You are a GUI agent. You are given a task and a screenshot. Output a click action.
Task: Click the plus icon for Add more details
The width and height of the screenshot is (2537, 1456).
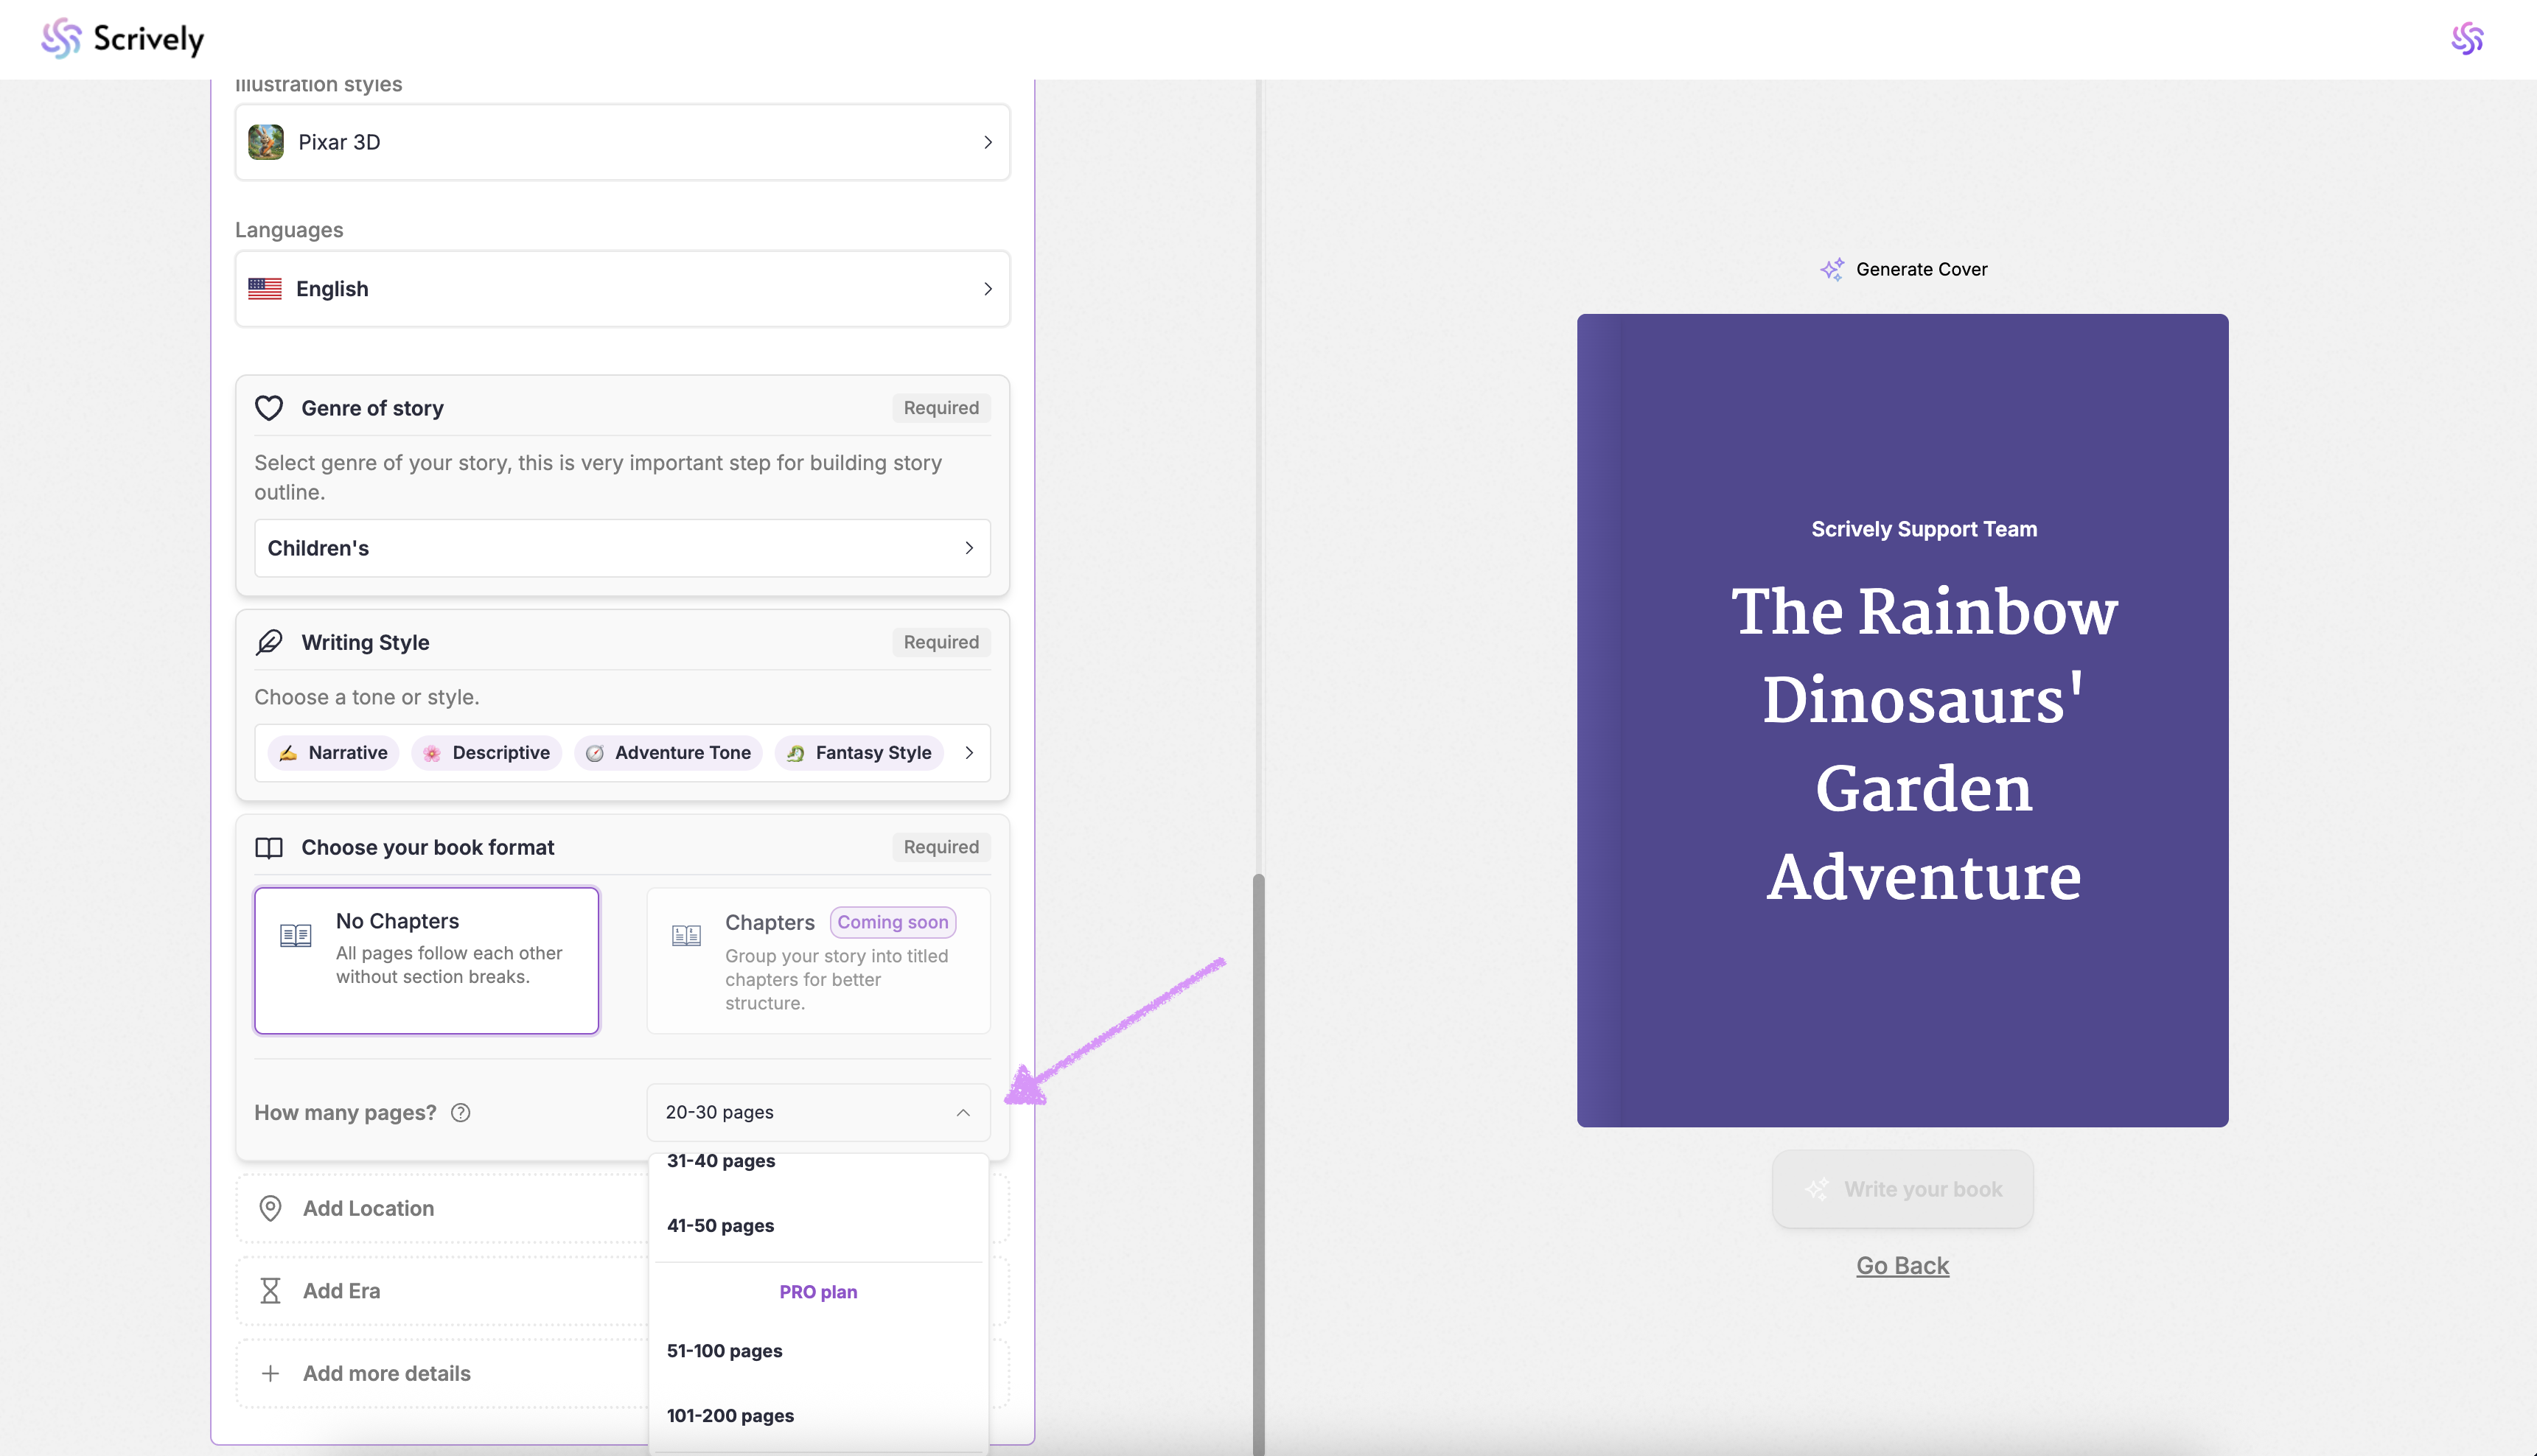coord(270,1373)
